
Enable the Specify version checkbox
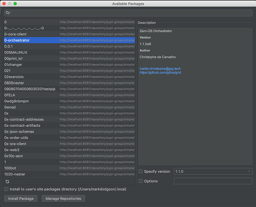click(x=141, y=171)
